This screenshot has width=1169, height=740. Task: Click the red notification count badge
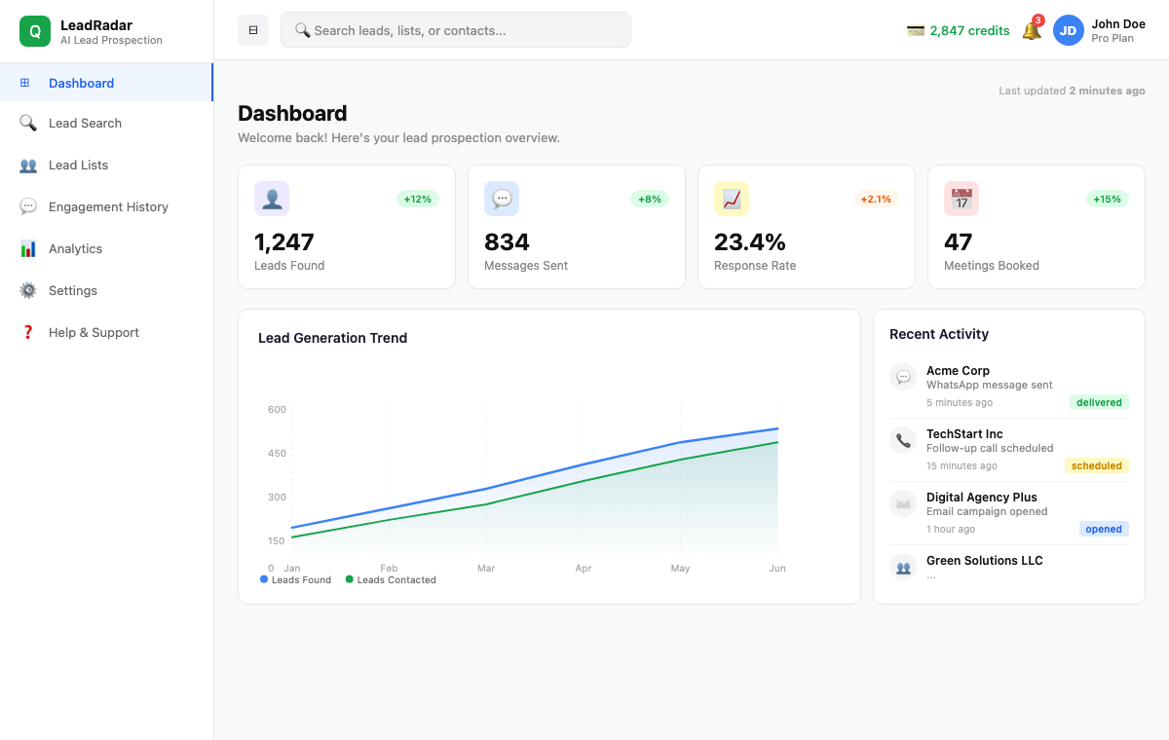coord(1038,20)
